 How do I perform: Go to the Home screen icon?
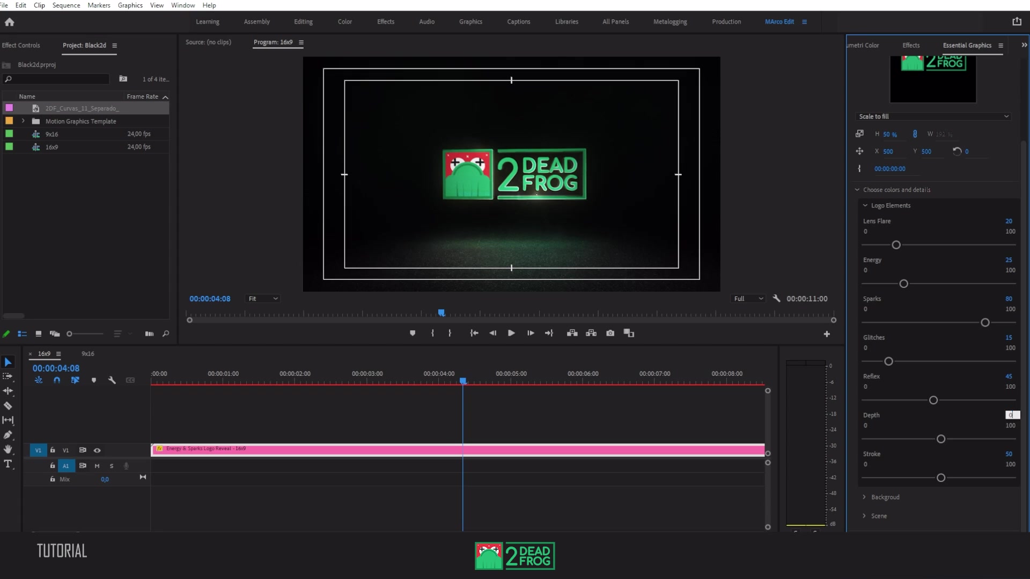(9, 22)
